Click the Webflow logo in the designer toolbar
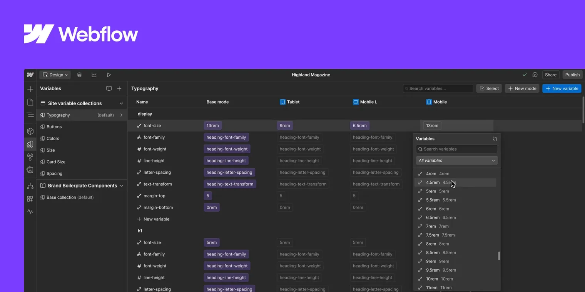The image size is (585, 292). [30, 75]
